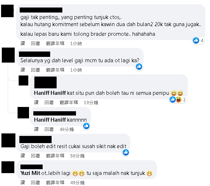Click the like reaction icon showing 4 likes
210x186 pixels.
coord(196,40)
